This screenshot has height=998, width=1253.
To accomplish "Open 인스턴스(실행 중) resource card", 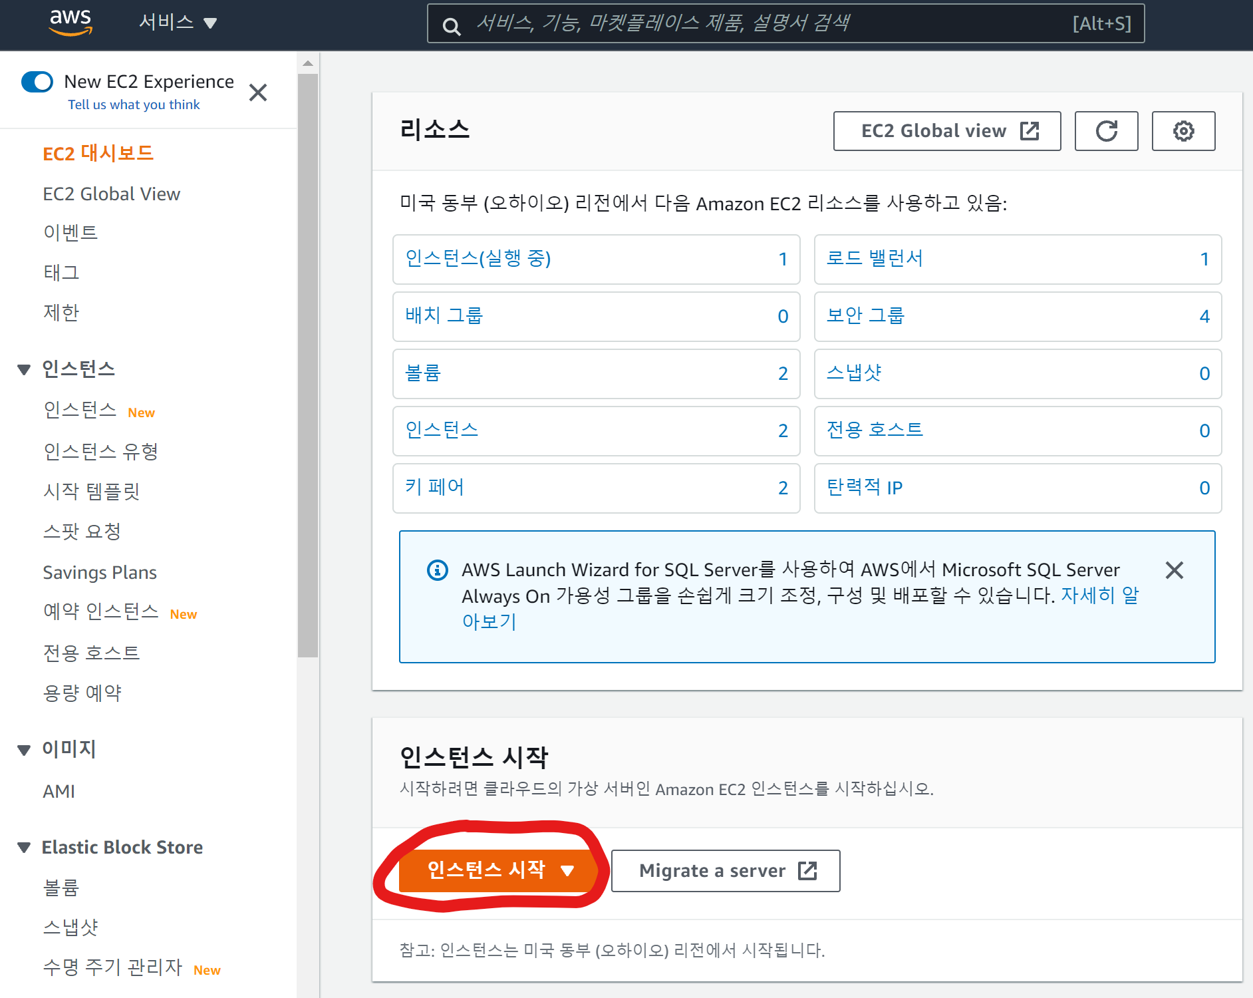I will point(597,259).
